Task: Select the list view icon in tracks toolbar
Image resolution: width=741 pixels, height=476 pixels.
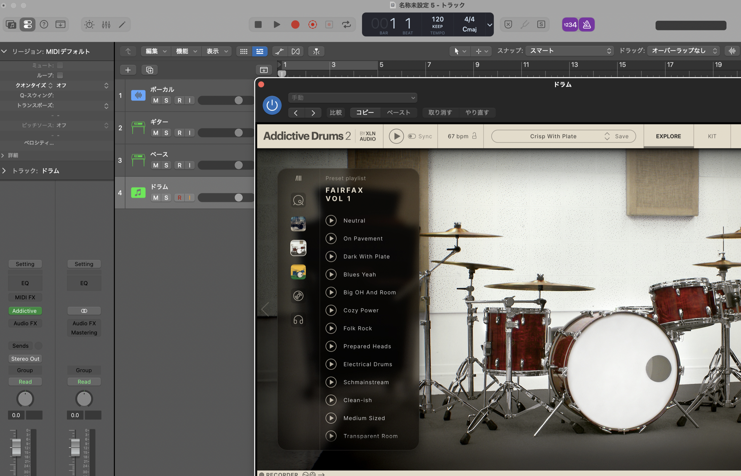Action: (260, 51)
